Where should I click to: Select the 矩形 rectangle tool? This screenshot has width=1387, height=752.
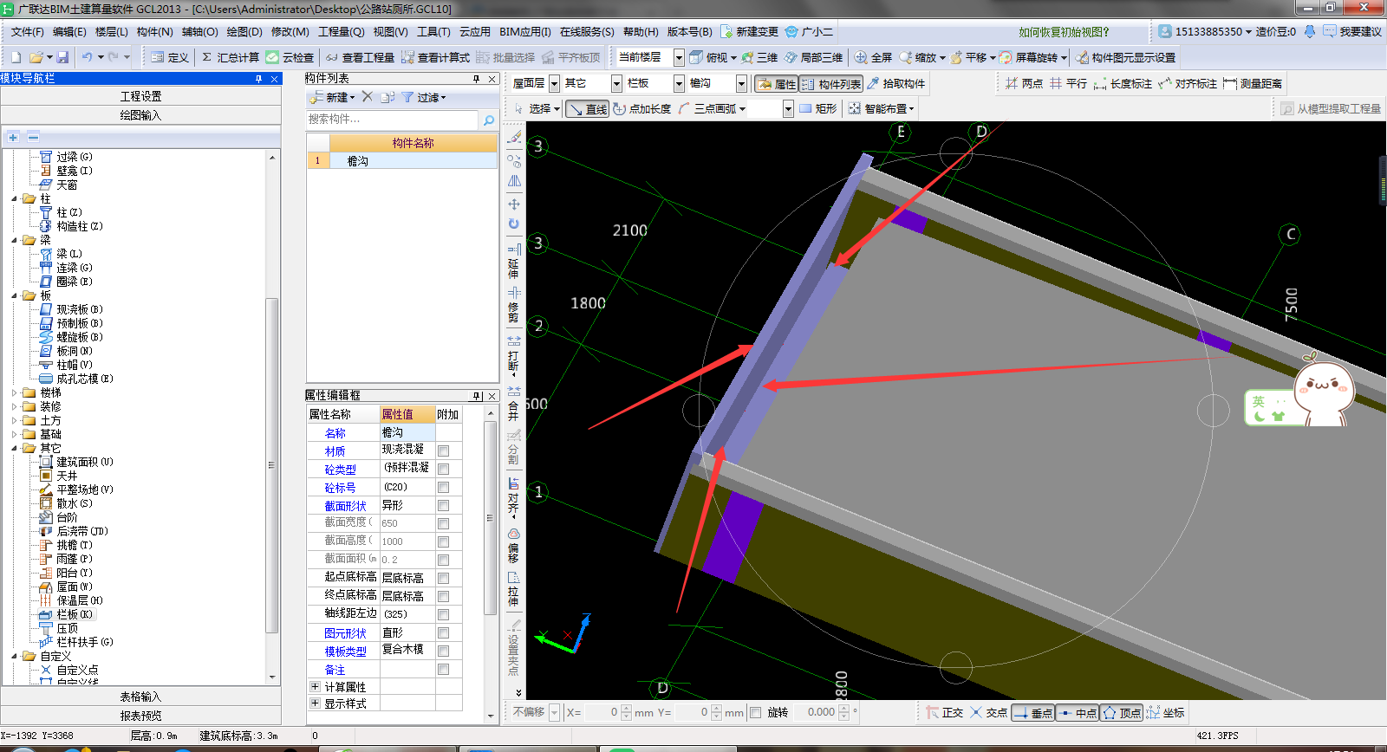(818, 108)
